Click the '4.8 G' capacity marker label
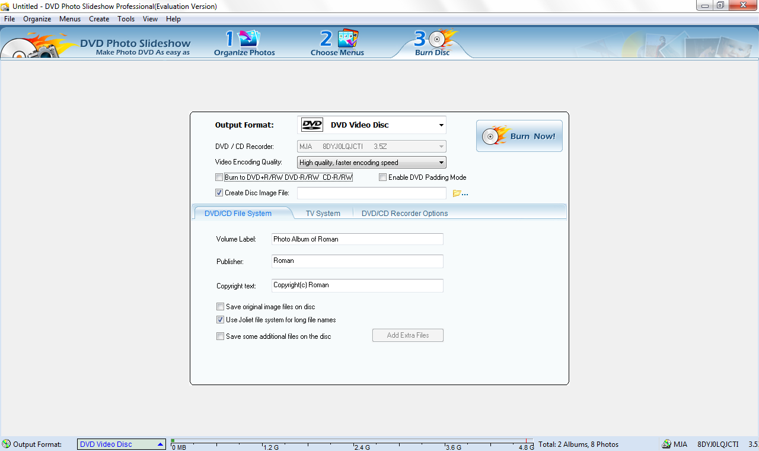 pos(527,447)
